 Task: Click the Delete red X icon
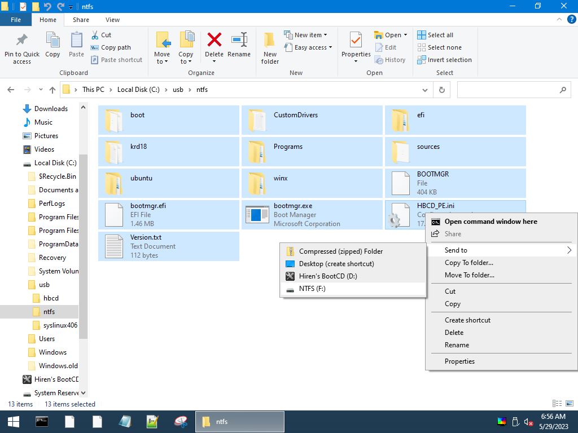[214, 41]
